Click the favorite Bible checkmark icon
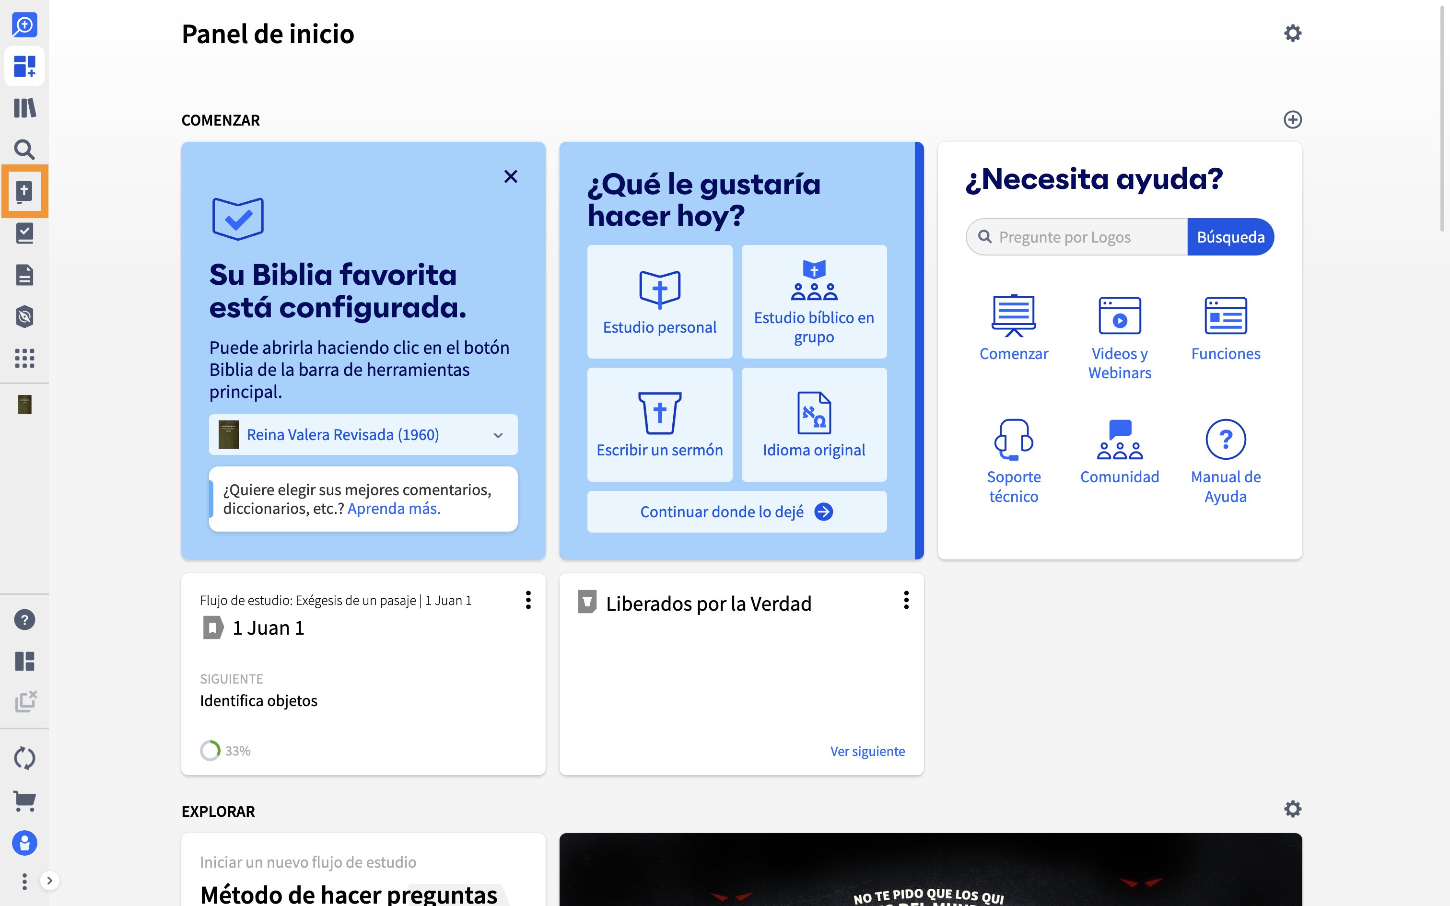This screenshot has height=906, width=1450. click(x=238, y=219)
